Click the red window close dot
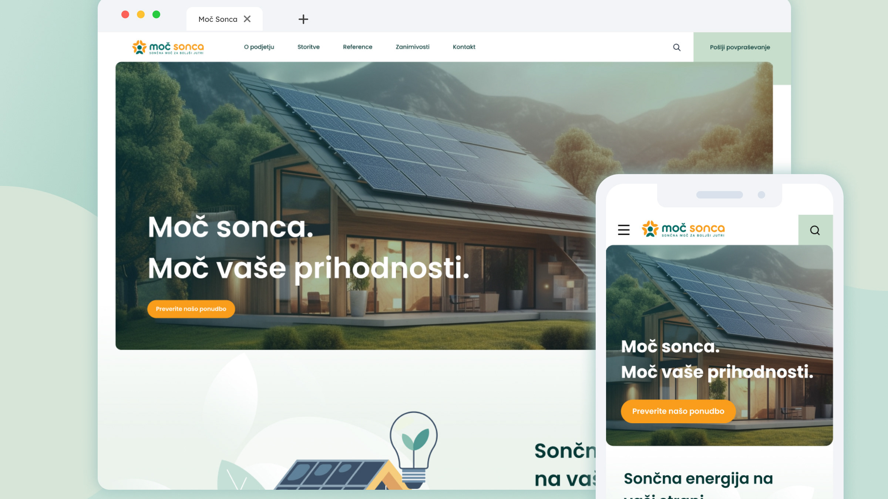Image resolution: width=888 pixels, height=499 pixels. [125, 14]
